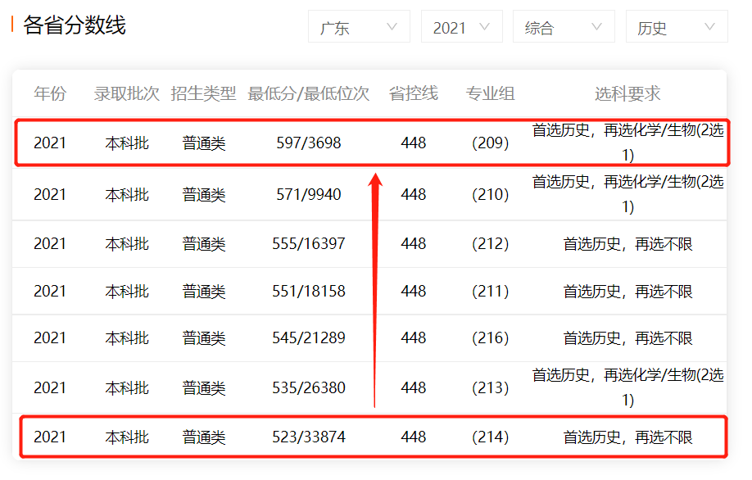
Task: Select the 专业组 column header
Action: pos(490,93)
